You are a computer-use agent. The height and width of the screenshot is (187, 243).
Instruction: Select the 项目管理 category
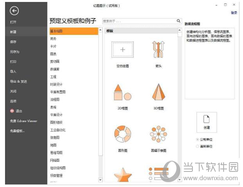(56, 175)
